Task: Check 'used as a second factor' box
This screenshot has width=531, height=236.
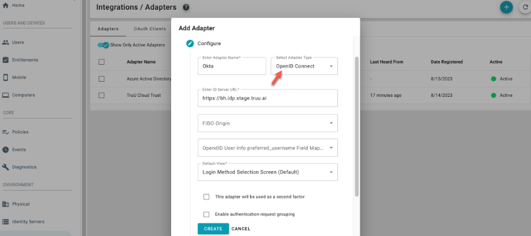Action: tap(206, 197)
